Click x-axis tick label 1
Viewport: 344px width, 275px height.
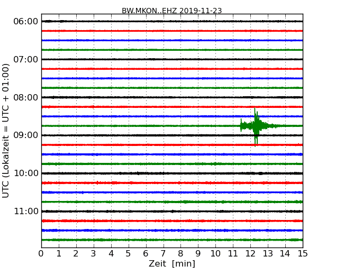59,254
